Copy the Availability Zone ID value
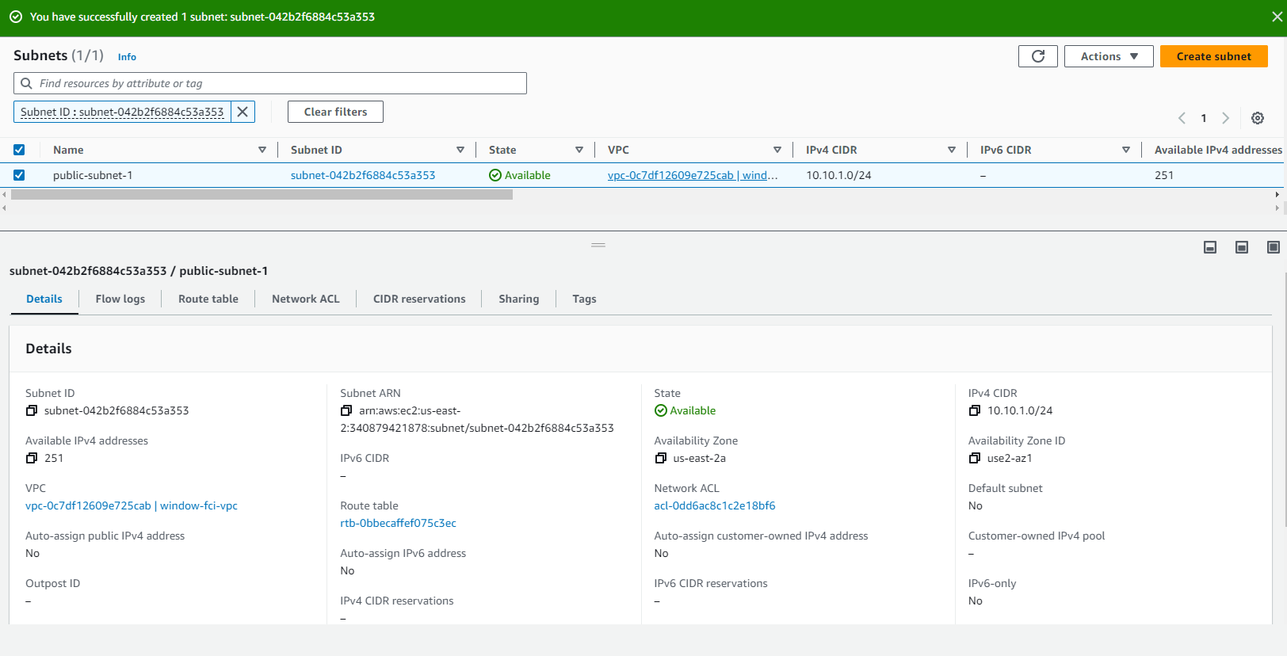Screen dimensions: 1287x656 pos(975,458)
